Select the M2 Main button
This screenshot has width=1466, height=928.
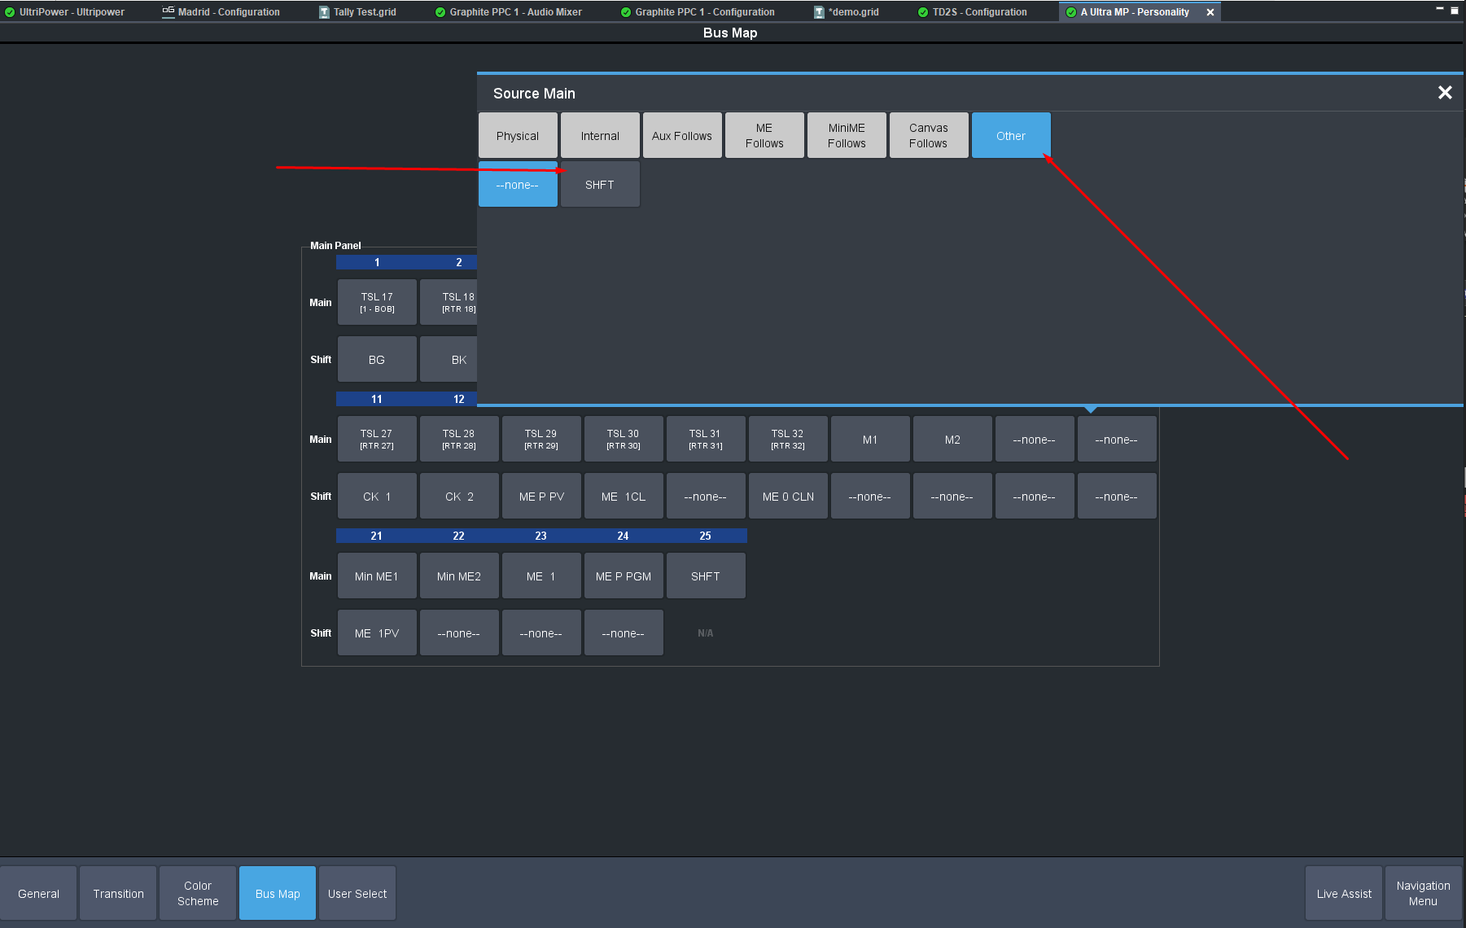click(x=952, y=439)
